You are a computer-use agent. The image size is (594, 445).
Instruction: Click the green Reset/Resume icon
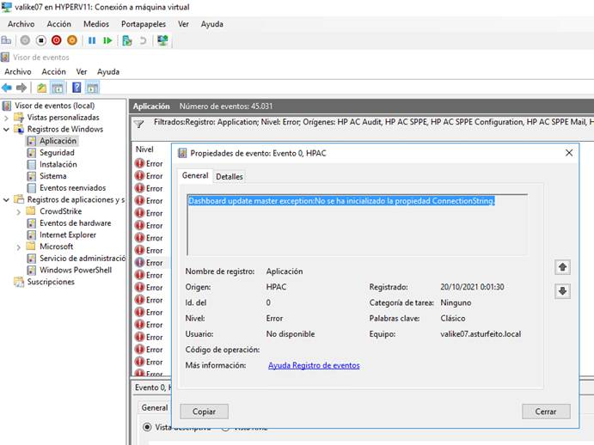pos(107,40)
